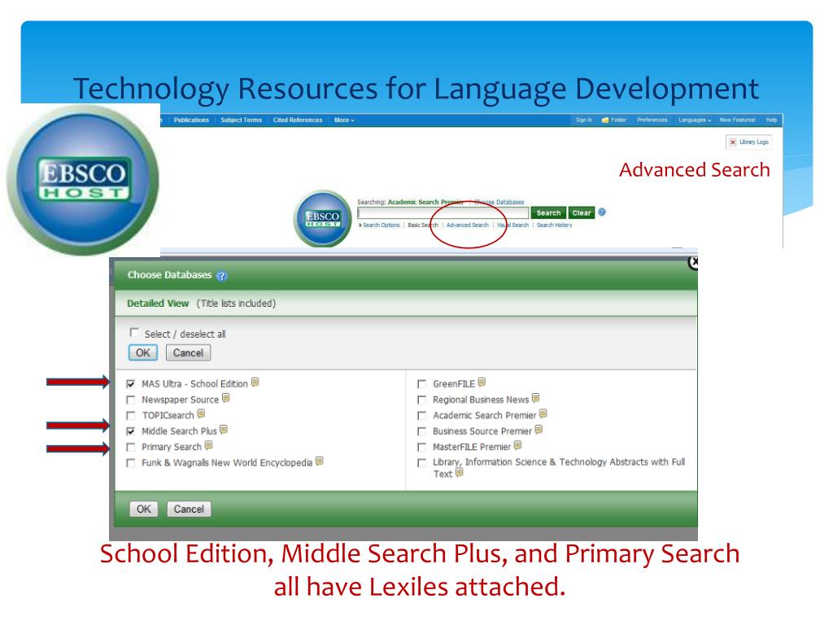This screenshot has height=625, width=833.
Task: Check the Primary Search database
Action: click(x=131, y=447)
